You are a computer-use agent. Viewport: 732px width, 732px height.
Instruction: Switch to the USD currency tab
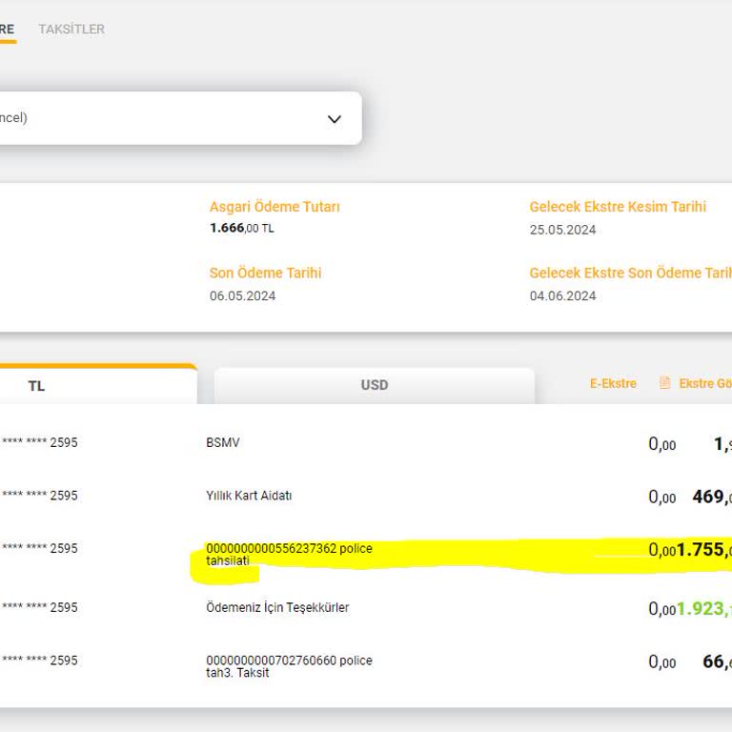tap(374, 385)
